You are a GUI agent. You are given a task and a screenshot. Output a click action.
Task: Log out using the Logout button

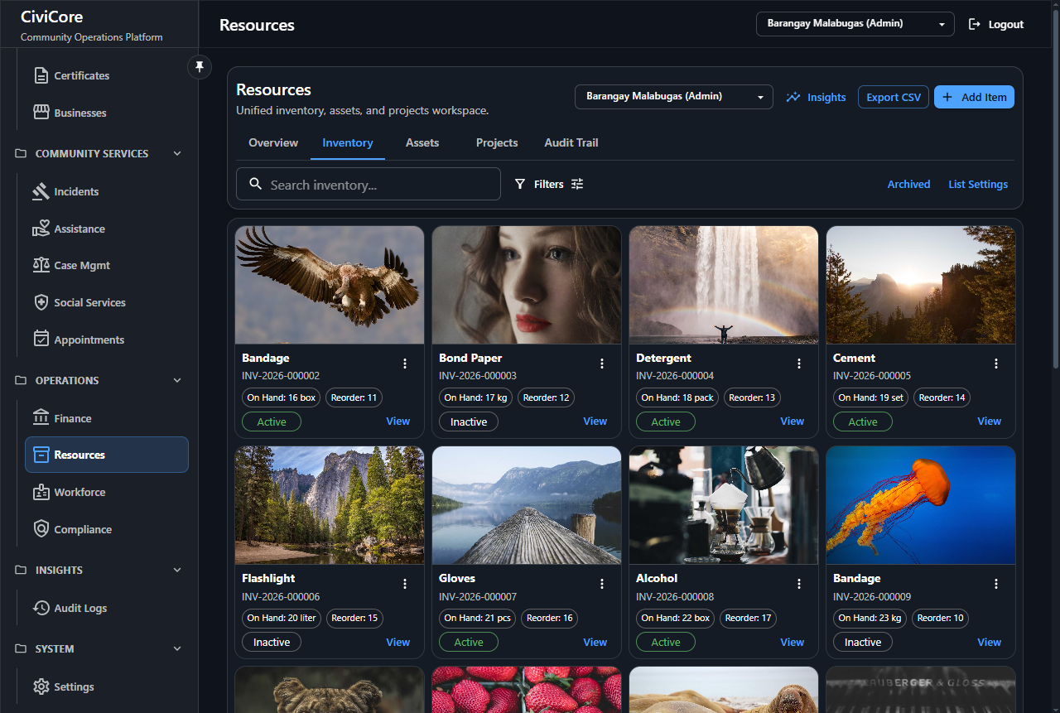[x=996, y=24]
